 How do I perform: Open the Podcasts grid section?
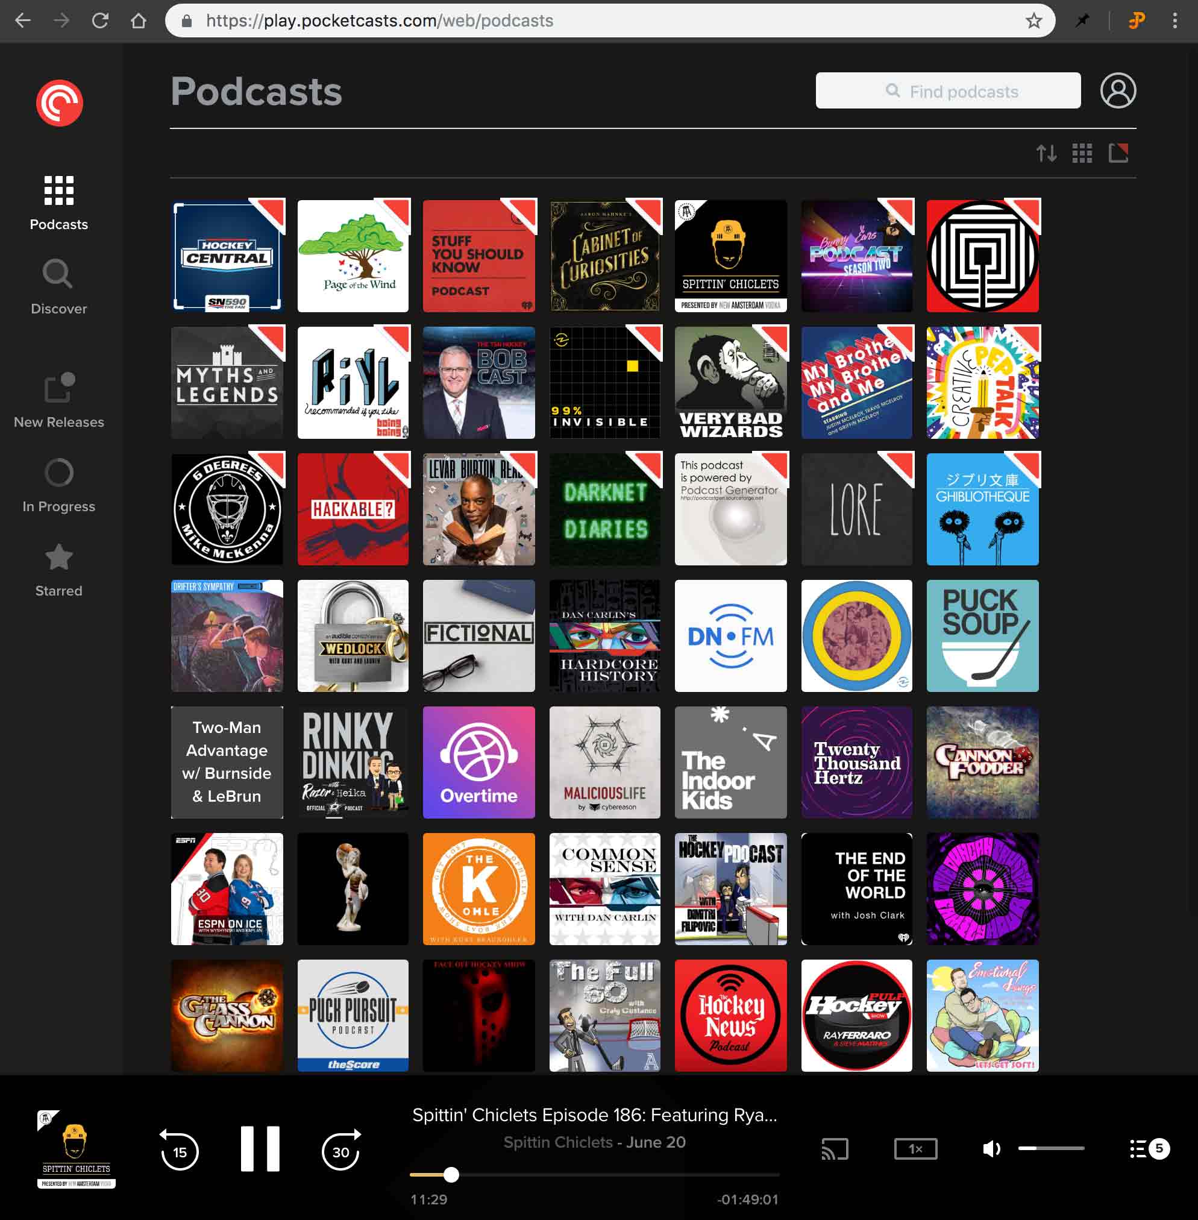pos(59,203)
